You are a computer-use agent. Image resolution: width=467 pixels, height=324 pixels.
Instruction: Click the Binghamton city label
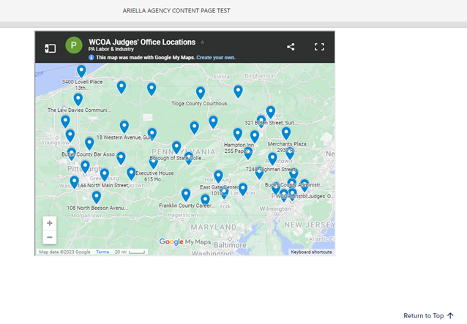260,76
